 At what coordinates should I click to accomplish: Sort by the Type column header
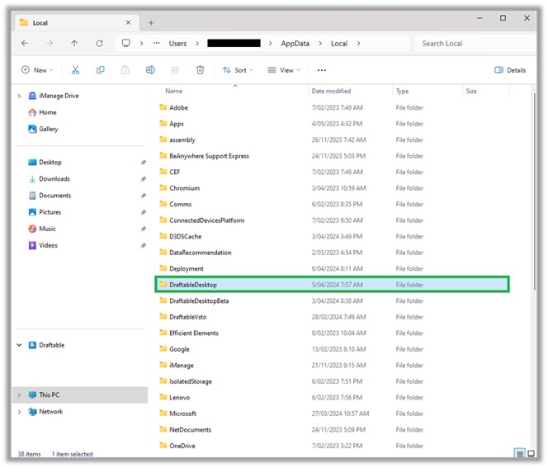tap(402, 91)
